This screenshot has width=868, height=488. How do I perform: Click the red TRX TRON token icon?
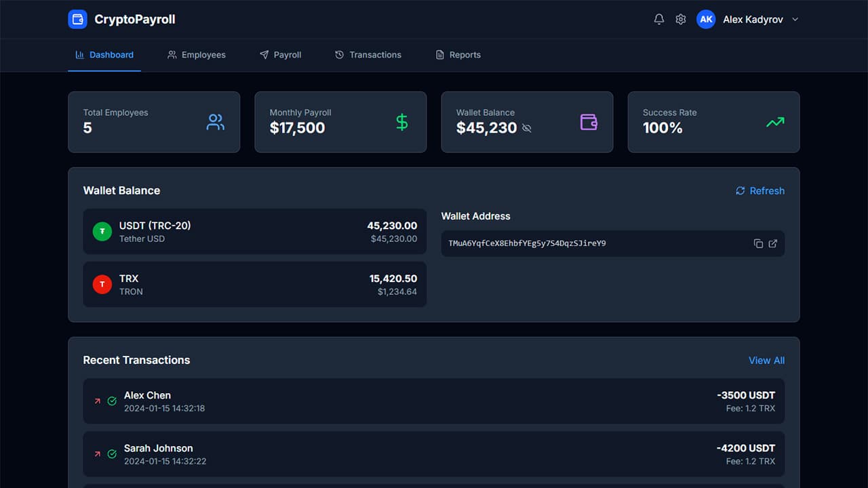pos(102,284)
